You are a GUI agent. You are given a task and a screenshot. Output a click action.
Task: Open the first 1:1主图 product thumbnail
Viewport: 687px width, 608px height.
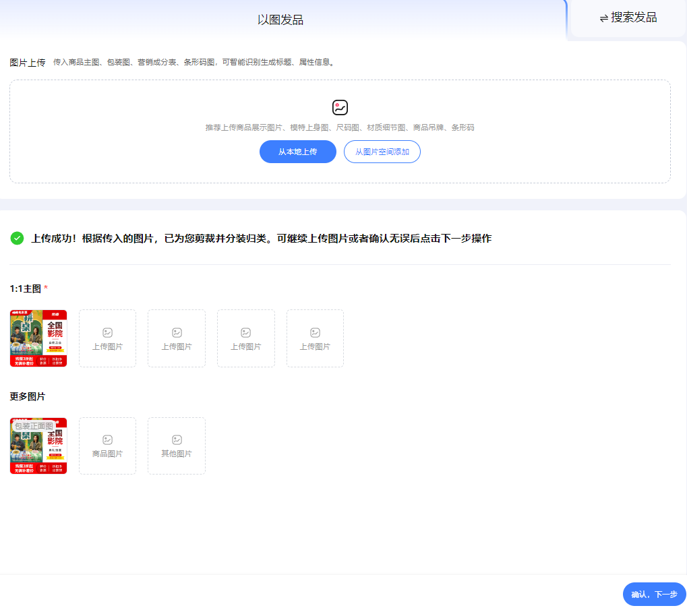[x=38, y=338]
